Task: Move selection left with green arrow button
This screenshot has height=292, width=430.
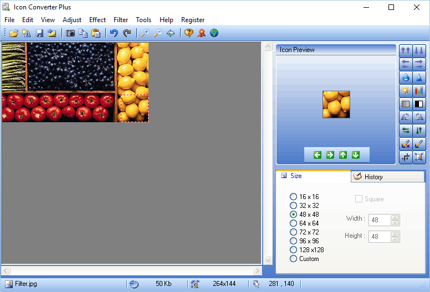Action: pyautogui.click(x=318, y=155)
